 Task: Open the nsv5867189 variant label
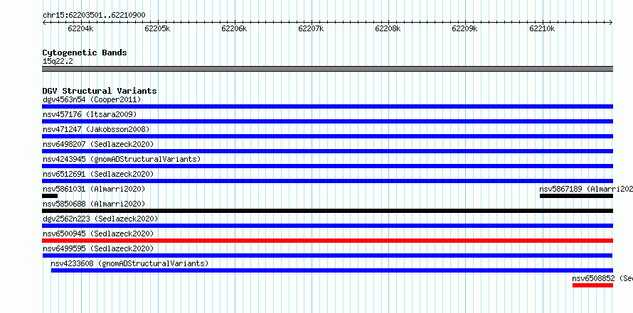pos(586,189)
